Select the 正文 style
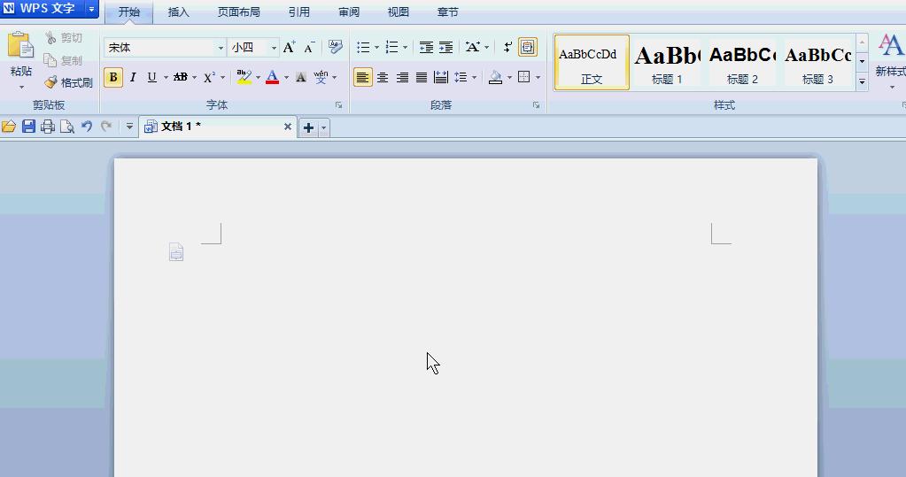The height and width of the screenshot is (477, 906). (592, 62)
